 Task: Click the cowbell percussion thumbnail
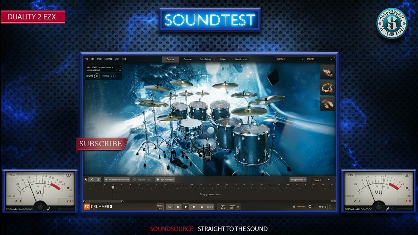point(327,72)
